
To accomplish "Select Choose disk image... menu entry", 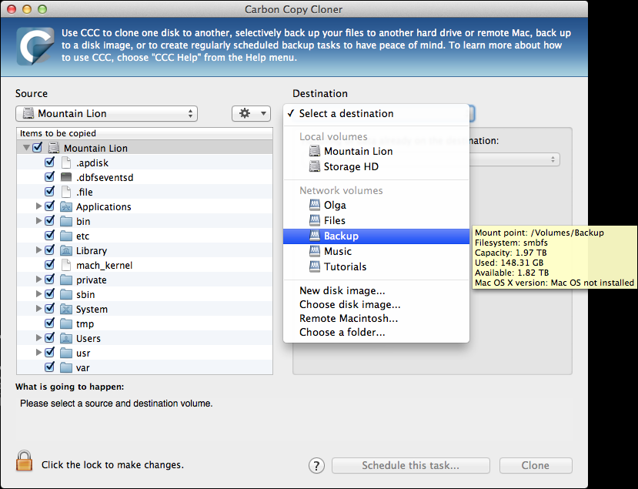I will (376, 304).
